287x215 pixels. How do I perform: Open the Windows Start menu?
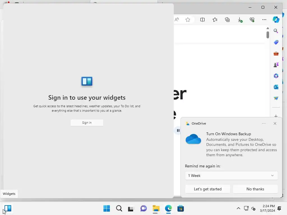107,208
